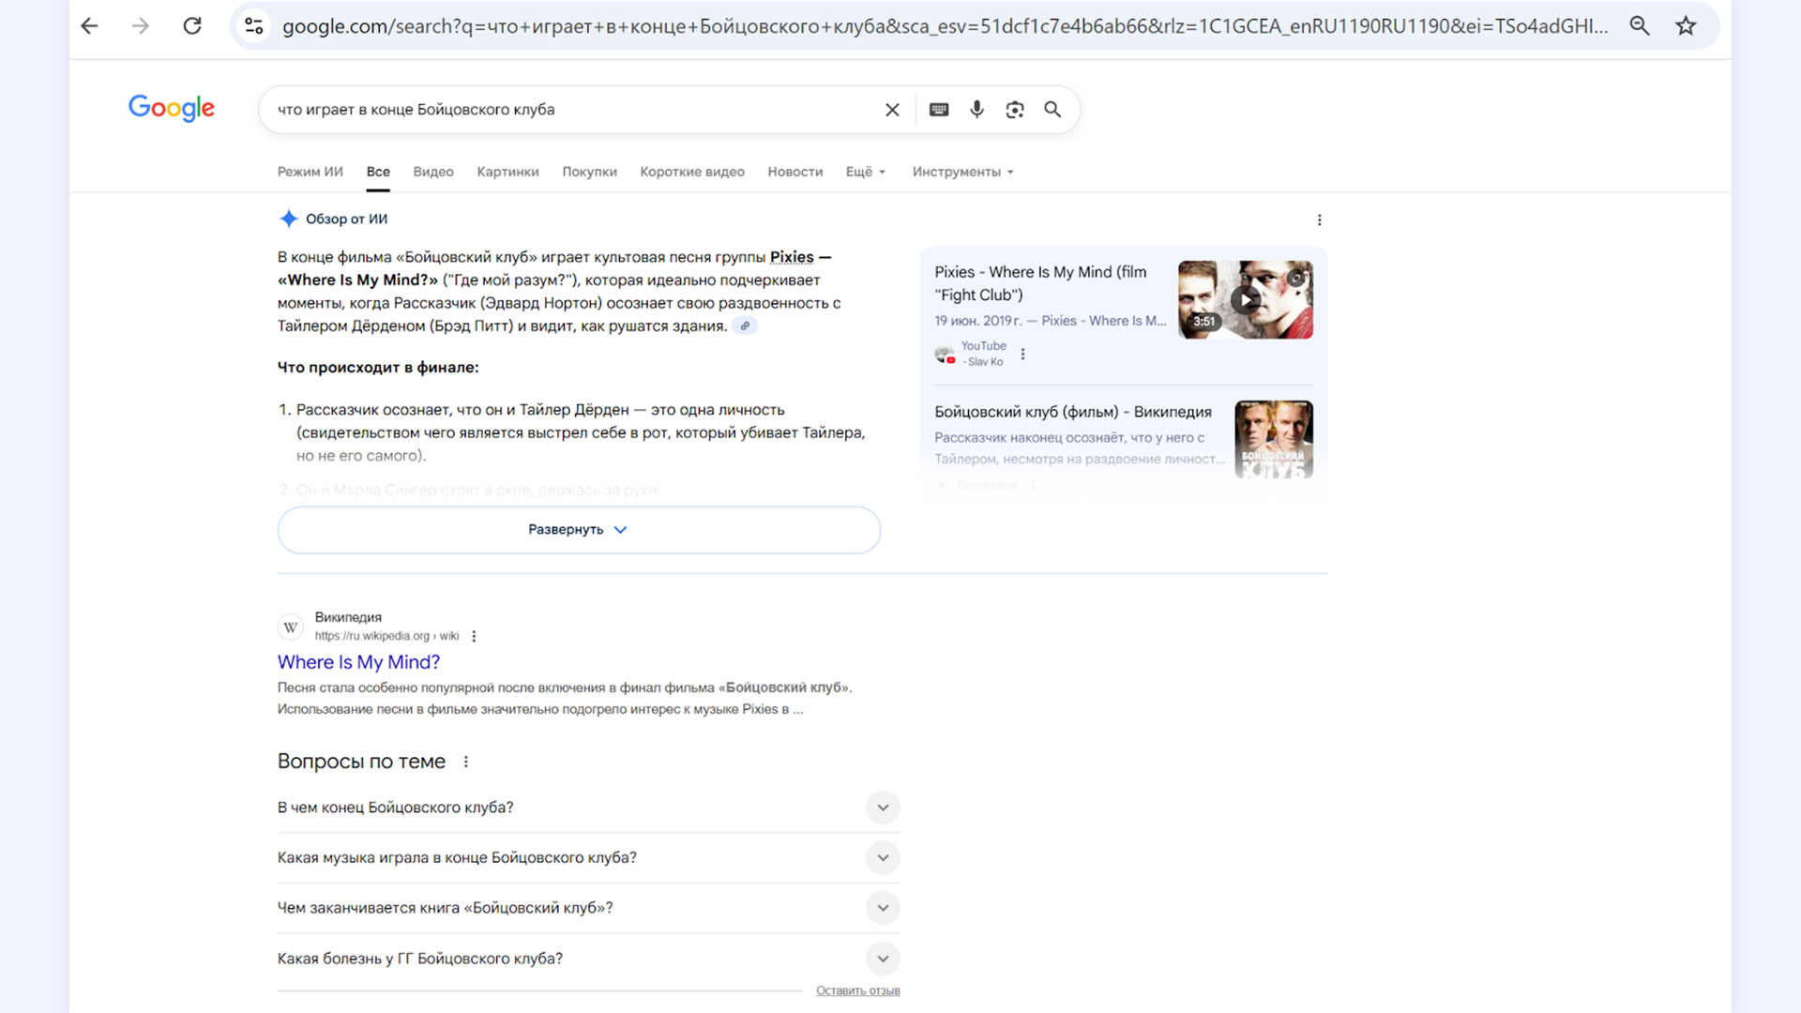The width and height of the screenshot is (1801, 1013).
Task: Switch to the Режим ИИ tab
Action: pyautogui.click(x=310, y=172)
